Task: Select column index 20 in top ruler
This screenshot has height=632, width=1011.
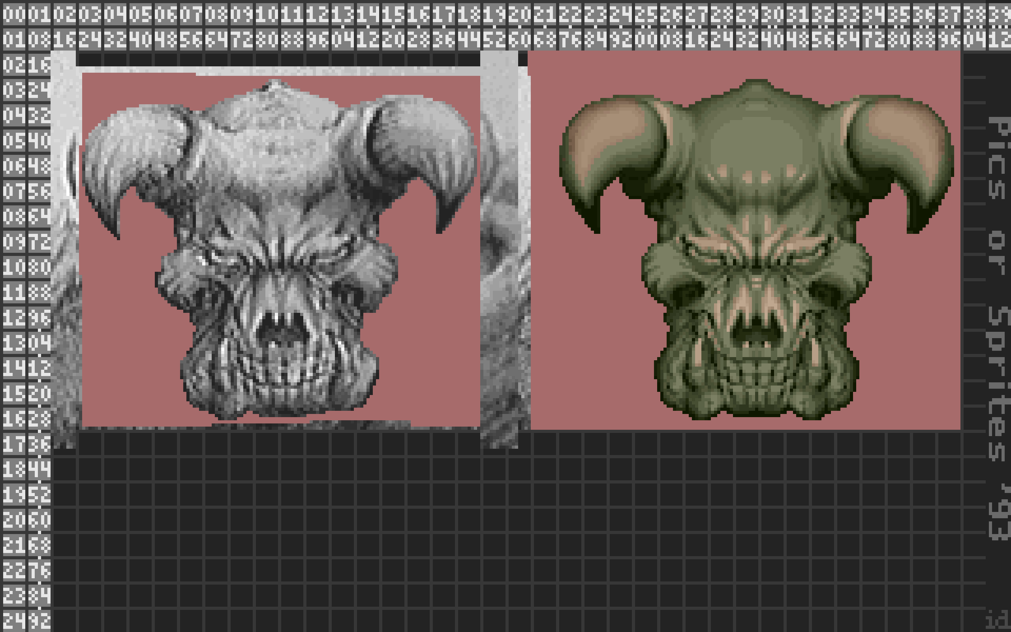Action: point(519,15)
